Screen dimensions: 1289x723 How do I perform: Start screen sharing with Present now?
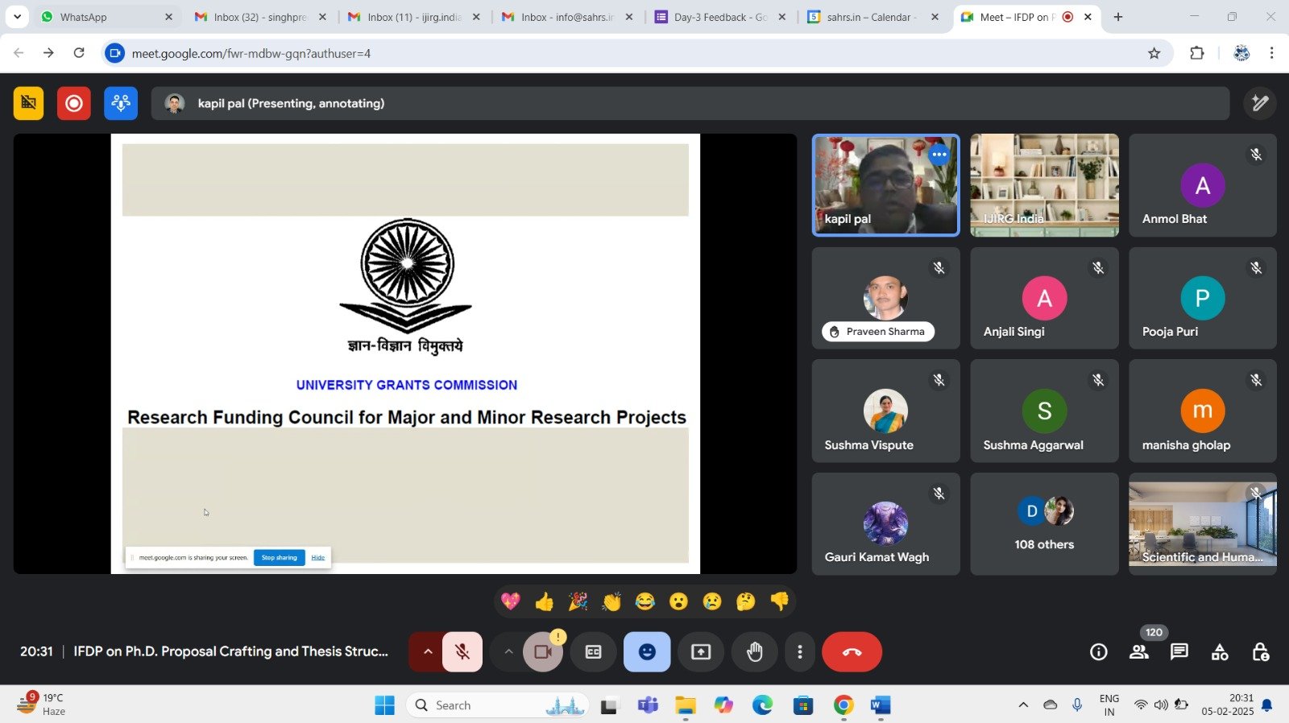[x=701, y=652]
